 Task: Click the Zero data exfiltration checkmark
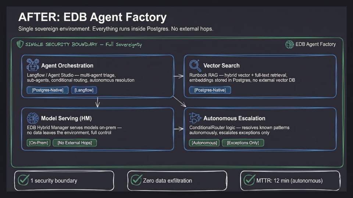136,180
